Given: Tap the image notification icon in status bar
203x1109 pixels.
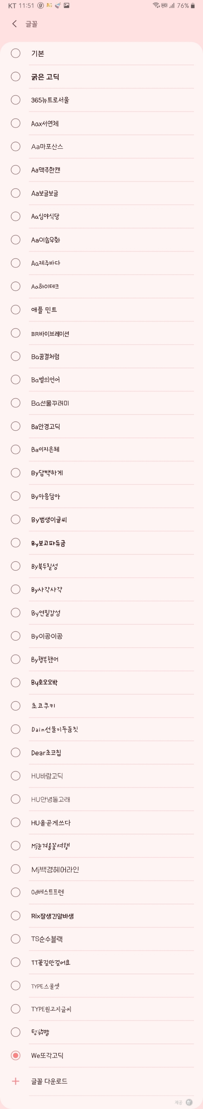Looking at the screenshot, I should coord(67,6).
